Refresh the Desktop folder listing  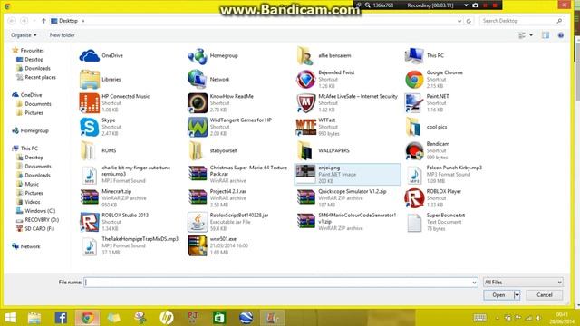(469, 21)
